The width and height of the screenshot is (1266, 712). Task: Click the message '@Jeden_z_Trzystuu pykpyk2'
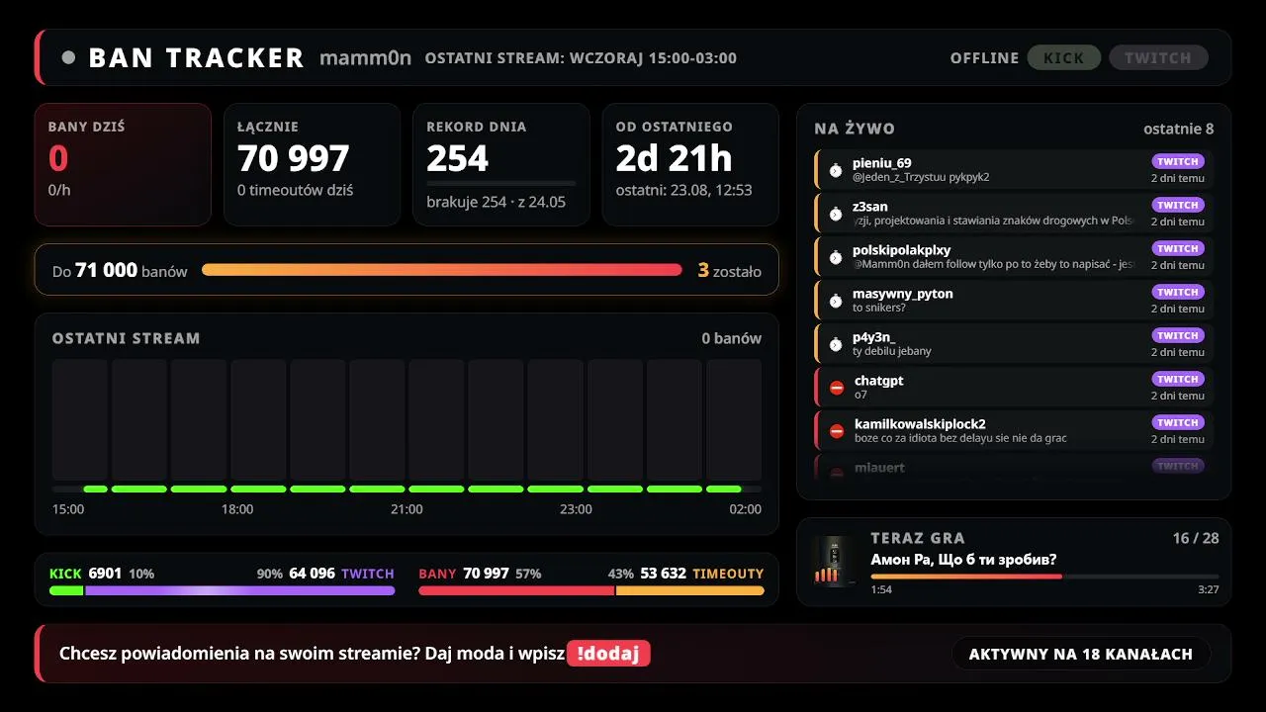(x=921, y=177)
